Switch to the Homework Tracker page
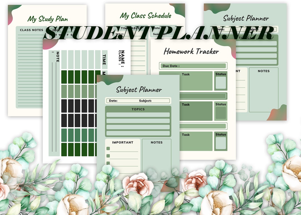This screenshot has width=301, height=215. coord(191,51)
